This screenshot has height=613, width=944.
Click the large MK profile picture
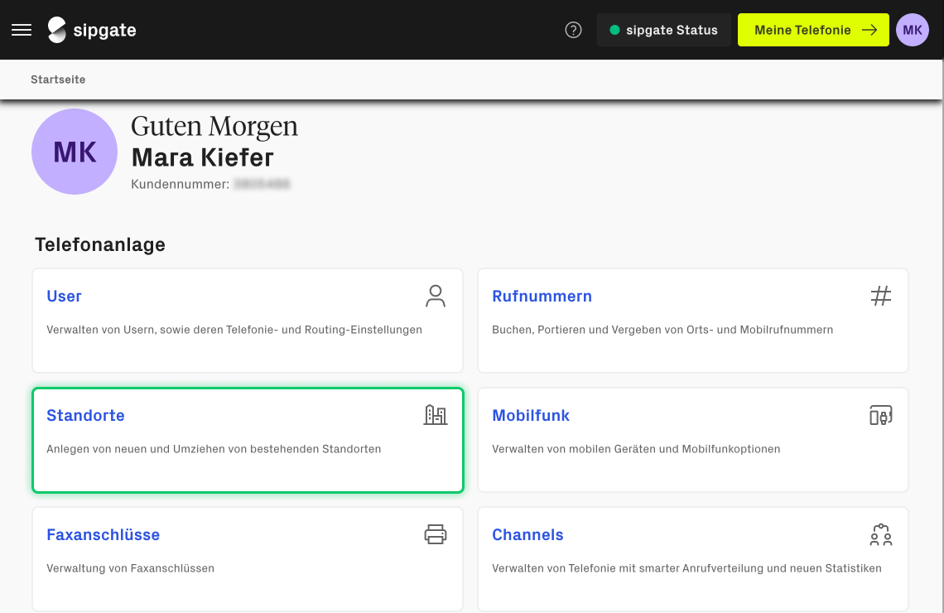point(75,152)
